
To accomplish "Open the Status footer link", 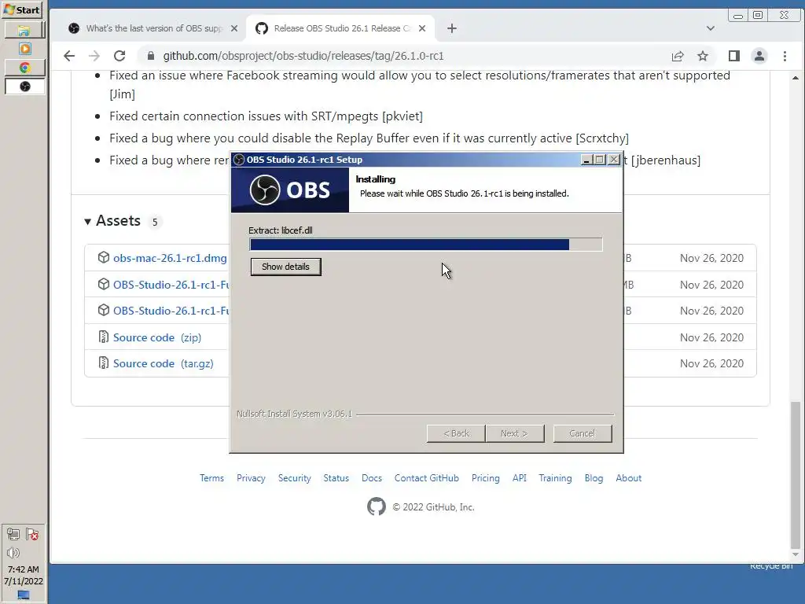I will (x=336, y=478).
